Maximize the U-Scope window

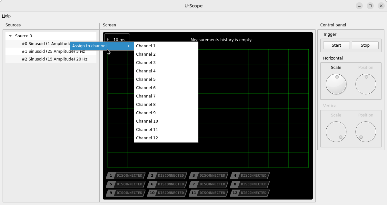[x=370, y=6]
